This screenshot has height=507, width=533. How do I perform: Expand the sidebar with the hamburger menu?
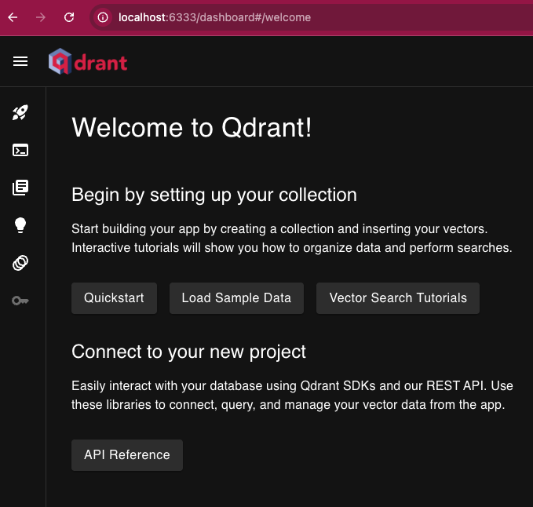click(x=20, y=61)
